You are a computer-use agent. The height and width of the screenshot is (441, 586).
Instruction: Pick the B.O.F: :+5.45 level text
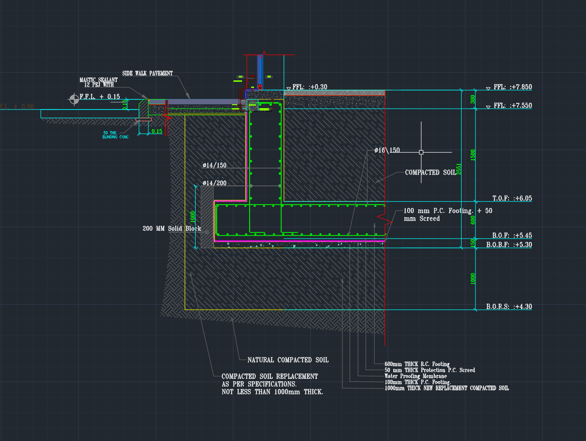point(512,235)
